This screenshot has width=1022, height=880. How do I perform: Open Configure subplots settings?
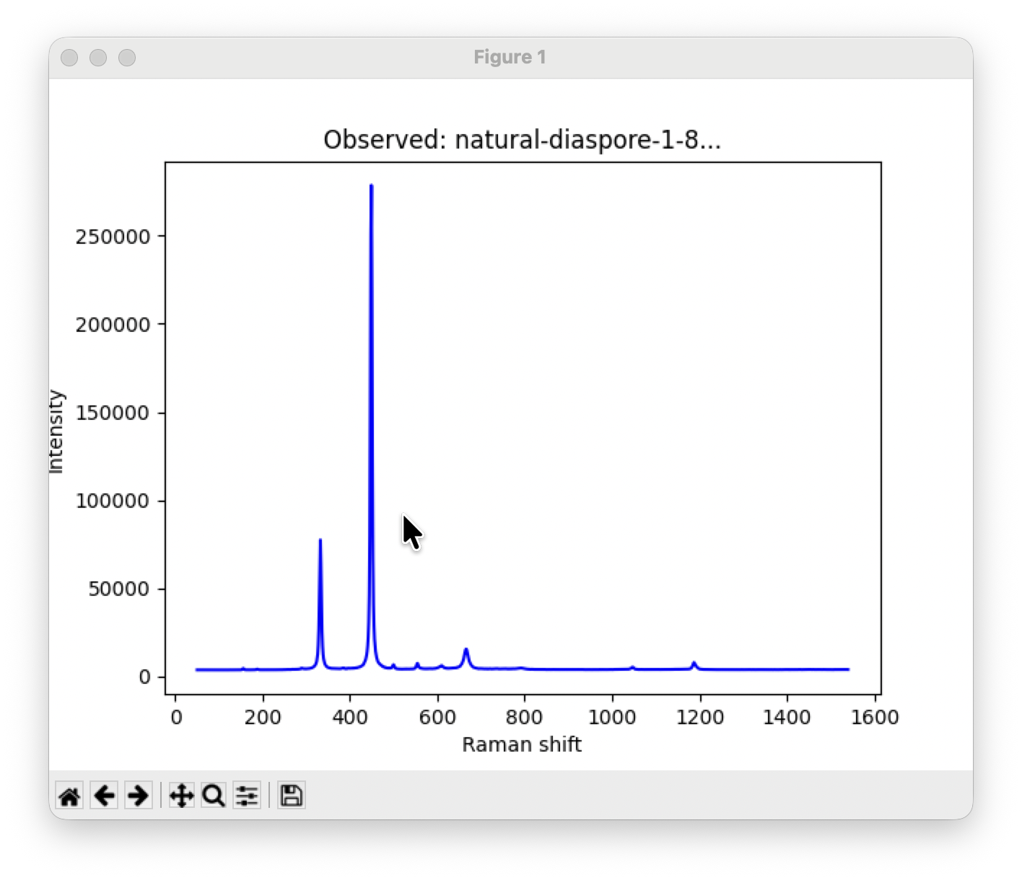[247, 796]
